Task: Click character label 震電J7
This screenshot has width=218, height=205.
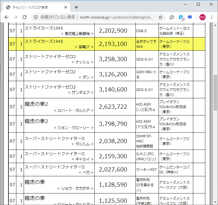Action: [x=84, y=47]
